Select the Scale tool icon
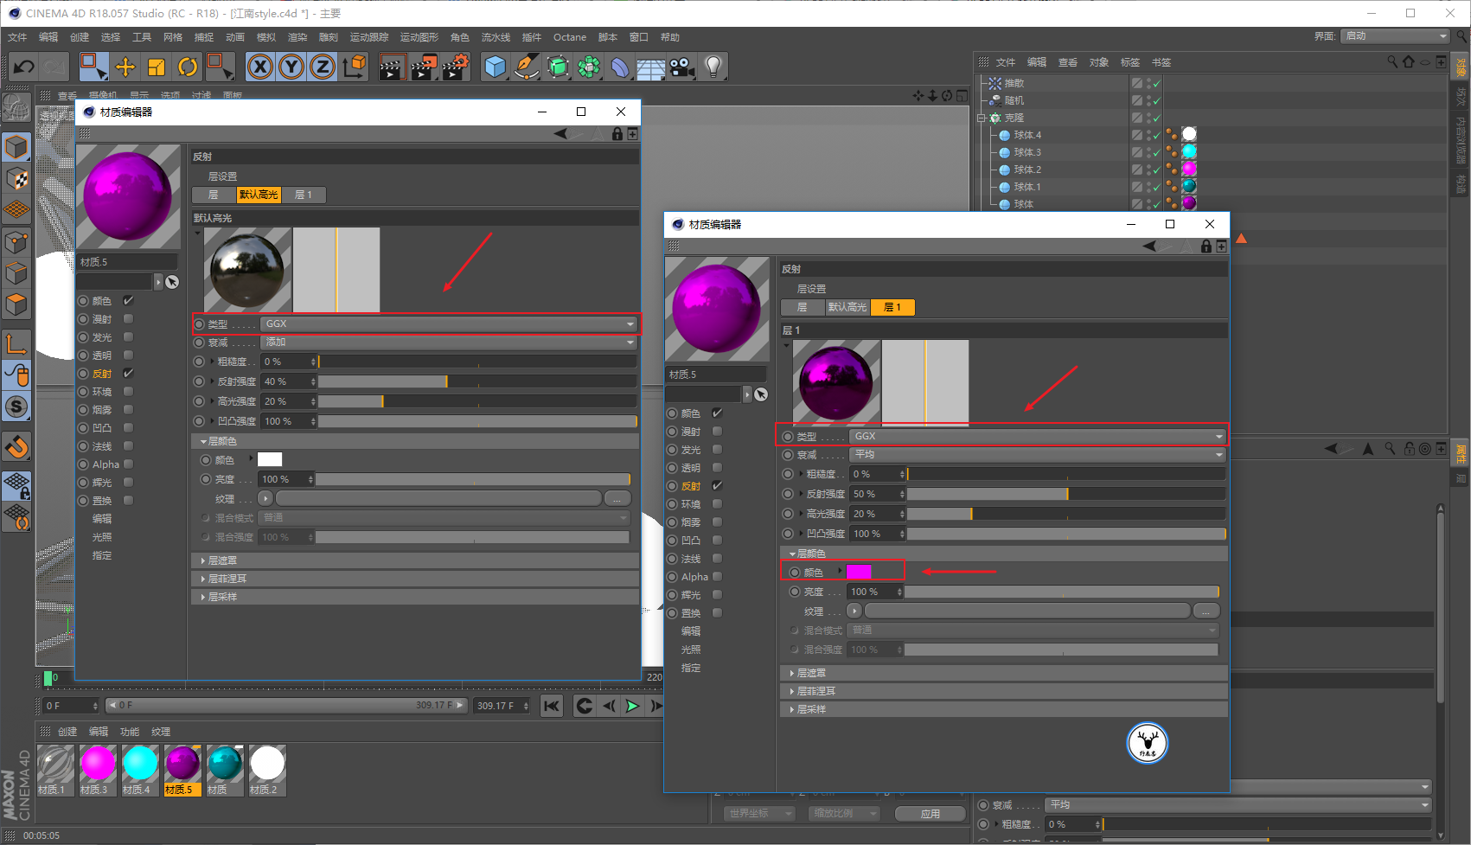This screenshot has height=845, width=1471. [157, 67]
